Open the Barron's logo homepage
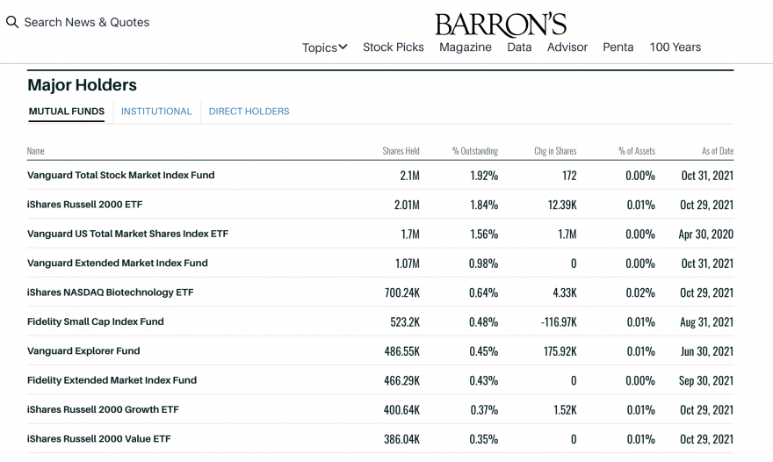 pyautogui.click(x=501, y=25)
